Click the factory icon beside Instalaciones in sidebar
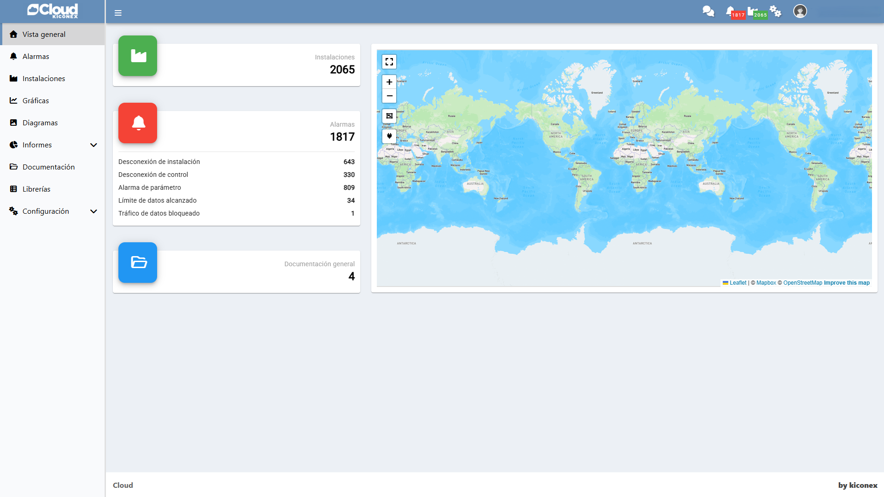 click(13, 78)
